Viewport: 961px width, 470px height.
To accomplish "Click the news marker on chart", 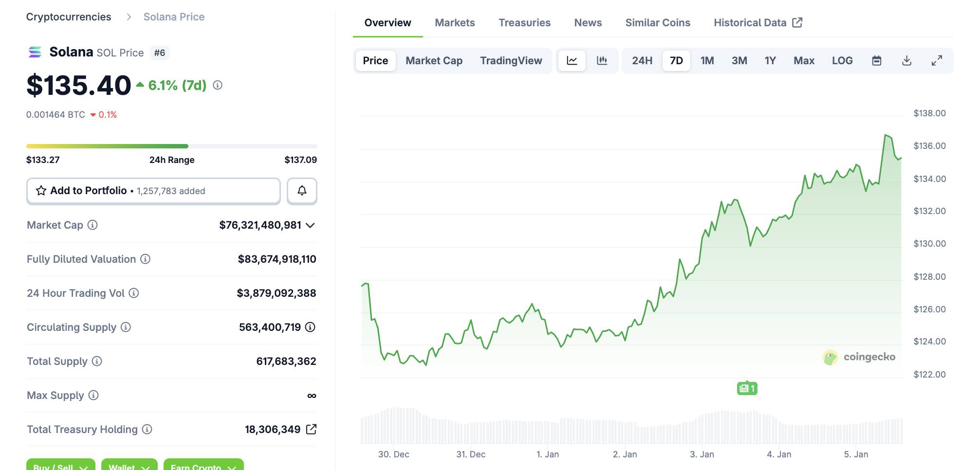I will 747,388.
